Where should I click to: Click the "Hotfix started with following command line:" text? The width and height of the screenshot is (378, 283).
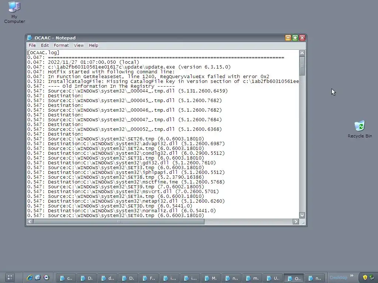click(111, 72)
